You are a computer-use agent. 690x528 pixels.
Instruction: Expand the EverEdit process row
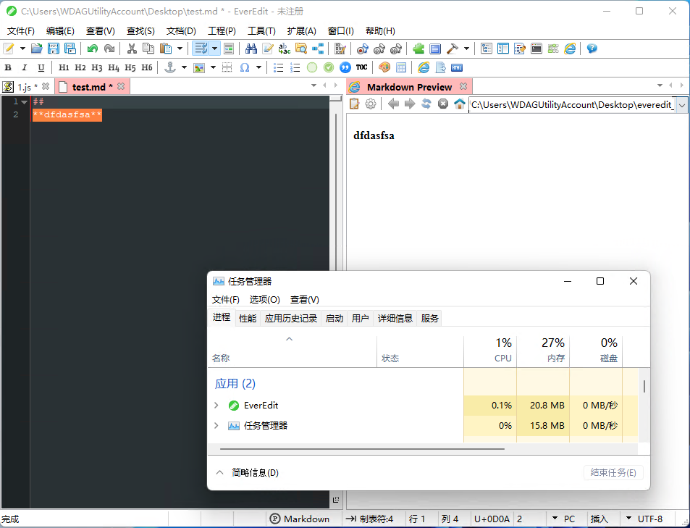pos(216,405)
